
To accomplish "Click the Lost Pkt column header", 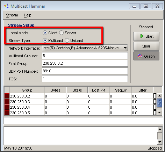I will click(x=99, y=90).
